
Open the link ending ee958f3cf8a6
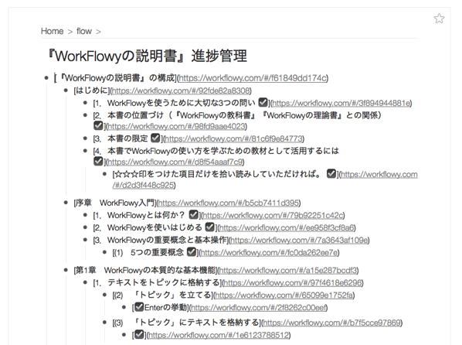click(x=287, y=228)
